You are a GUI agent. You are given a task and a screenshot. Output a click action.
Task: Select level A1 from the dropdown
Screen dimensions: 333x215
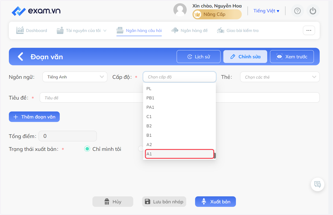pyautogui.click(x=179, y=154)
